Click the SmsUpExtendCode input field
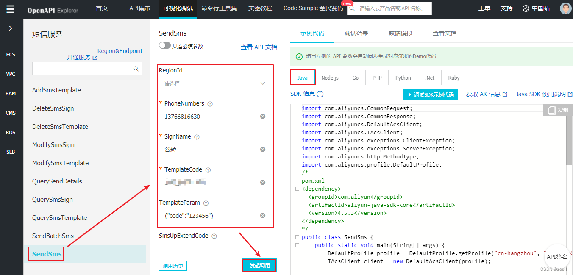The image size is (573, 275). pos(214,248)
